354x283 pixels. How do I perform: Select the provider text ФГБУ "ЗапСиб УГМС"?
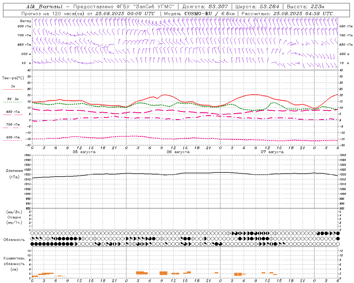tap(146, 7)
